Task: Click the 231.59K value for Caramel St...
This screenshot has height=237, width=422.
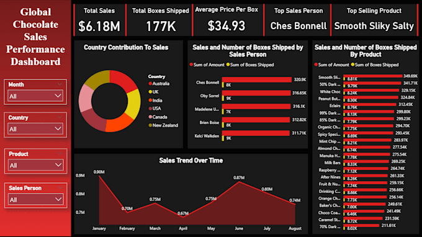Action: (x=392, y=218)
